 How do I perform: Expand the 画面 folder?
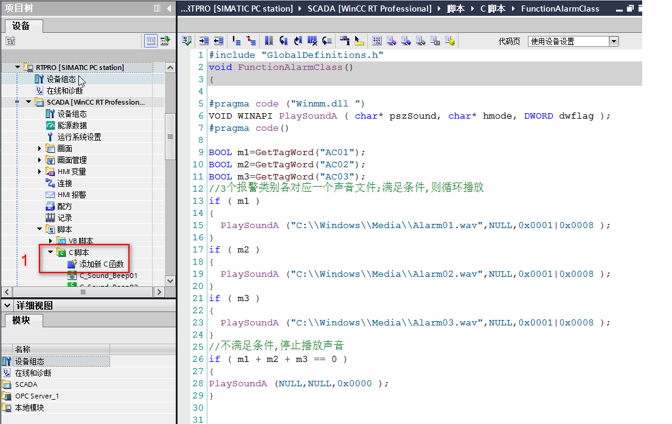point(40,148)
